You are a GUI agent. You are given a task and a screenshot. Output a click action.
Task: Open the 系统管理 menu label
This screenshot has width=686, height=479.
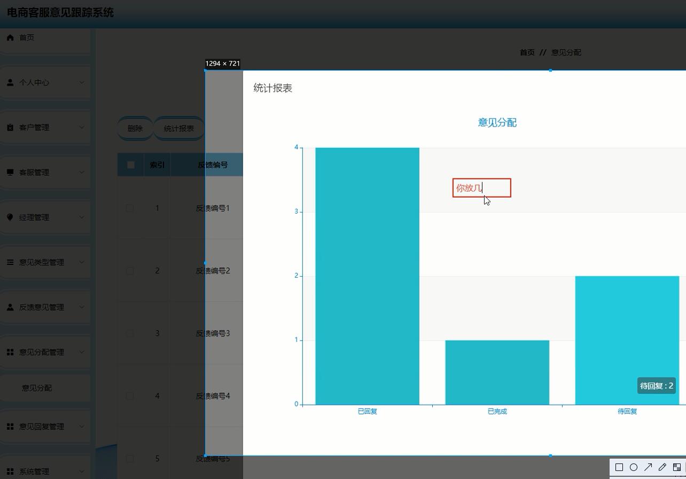pos(34,472)
